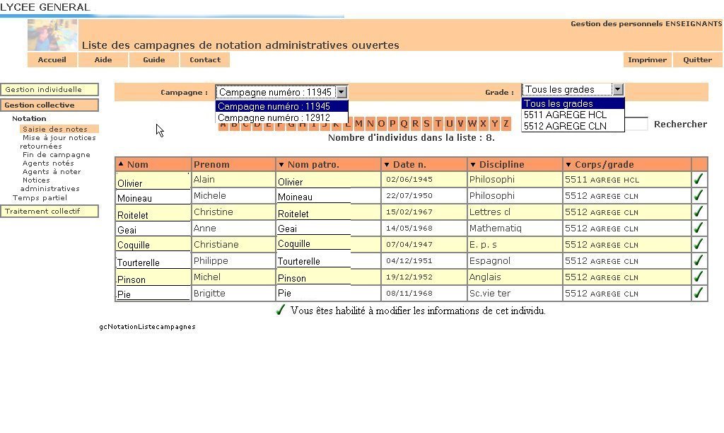
Task: Filter names by letter Q
Action: point(404,124)
